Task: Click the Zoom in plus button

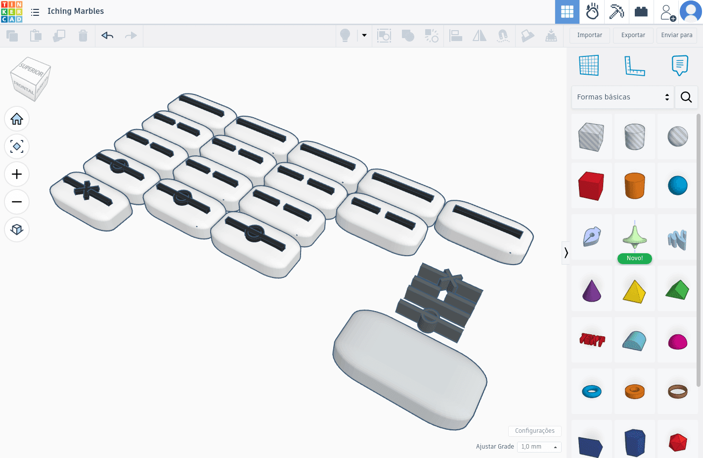Action: pos(17,174)
